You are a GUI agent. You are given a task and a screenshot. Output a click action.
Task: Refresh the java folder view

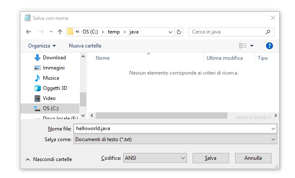179,32
